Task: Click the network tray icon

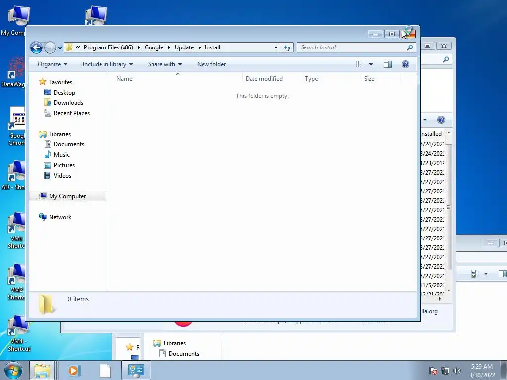Action: point(445,371)
